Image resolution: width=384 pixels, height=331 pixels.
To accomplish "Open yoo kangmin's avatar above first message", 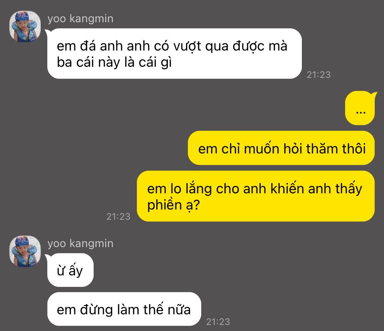I will (x=25, y=26).
